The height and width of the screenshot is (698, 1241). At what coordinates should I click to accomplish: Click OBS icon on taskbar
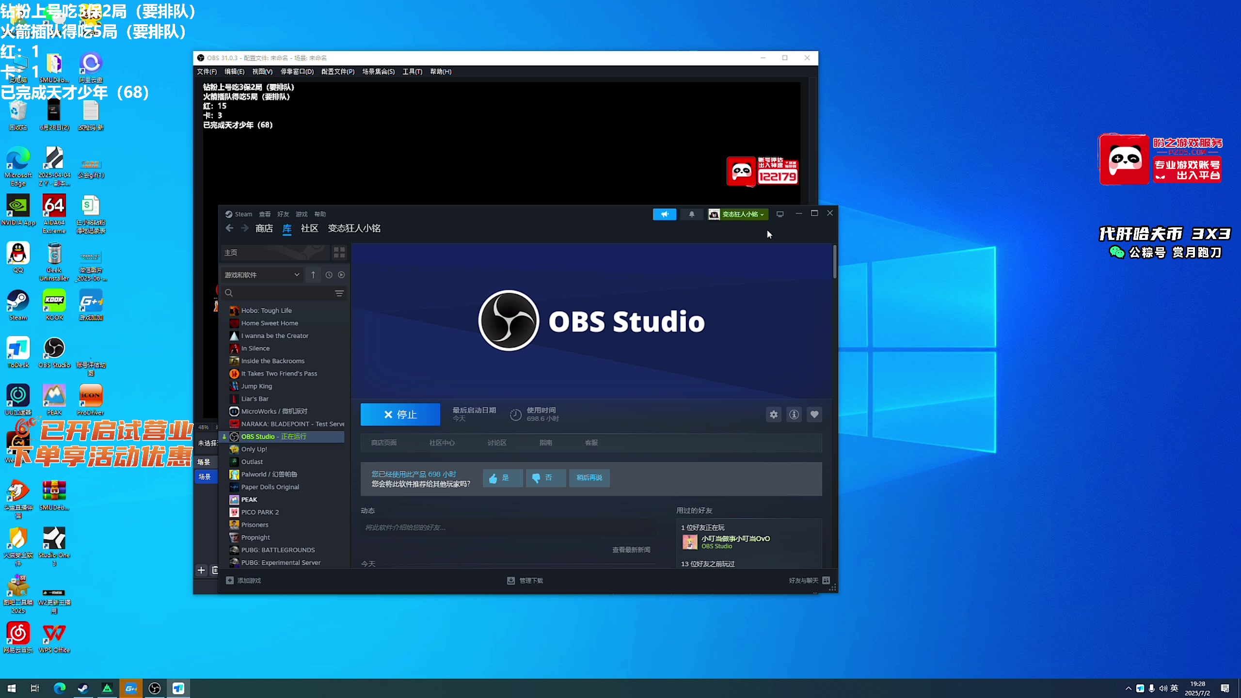(x=155, y=688)
